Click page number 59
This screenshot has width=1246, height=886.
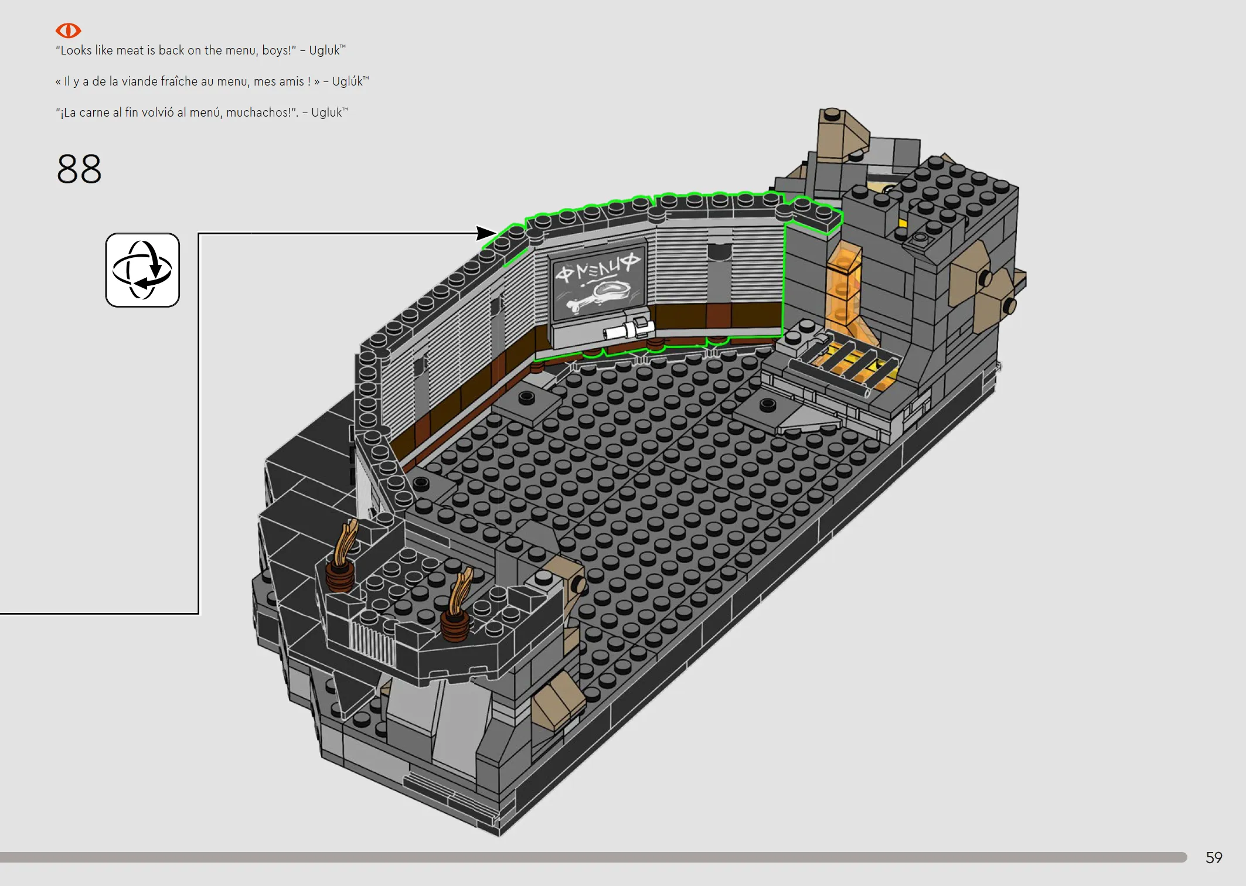coord(1214,857)
